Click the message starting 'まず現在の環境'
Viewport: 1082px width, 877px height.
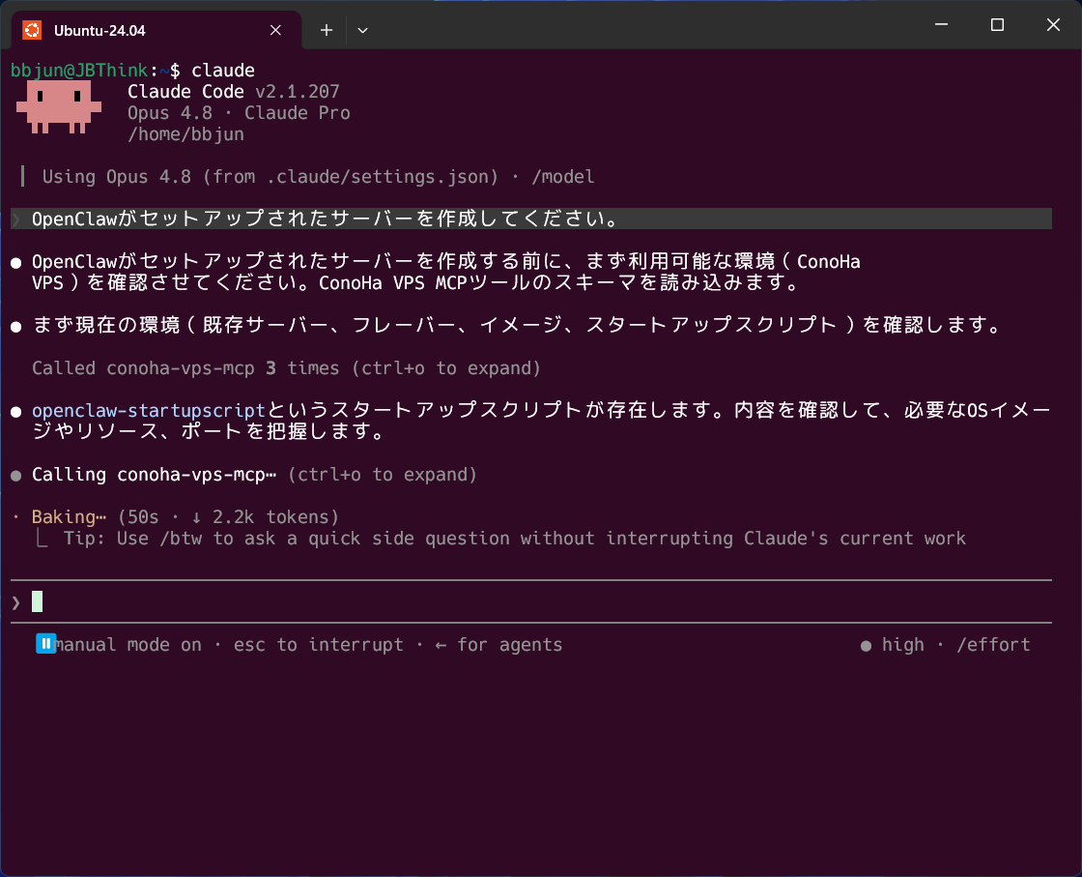518,325
